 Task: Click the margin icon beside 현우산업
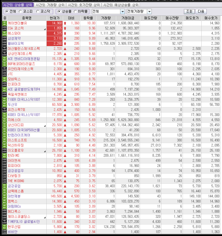click(x=4, y=227)
